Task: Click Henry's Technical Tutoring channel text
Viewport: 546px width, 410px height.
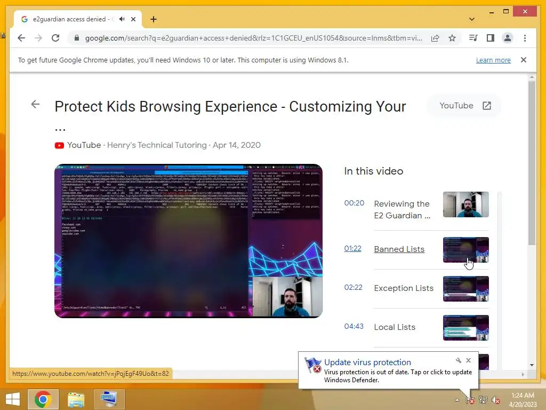Action: pos(157,145)
